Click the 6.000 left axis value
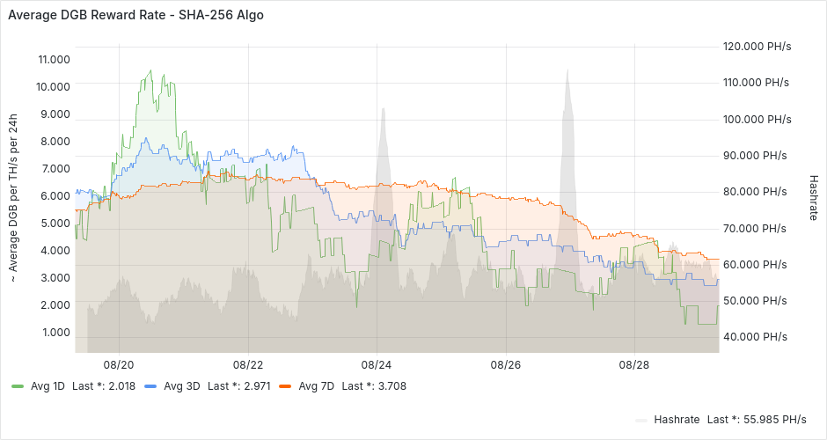 click(55, 195)
